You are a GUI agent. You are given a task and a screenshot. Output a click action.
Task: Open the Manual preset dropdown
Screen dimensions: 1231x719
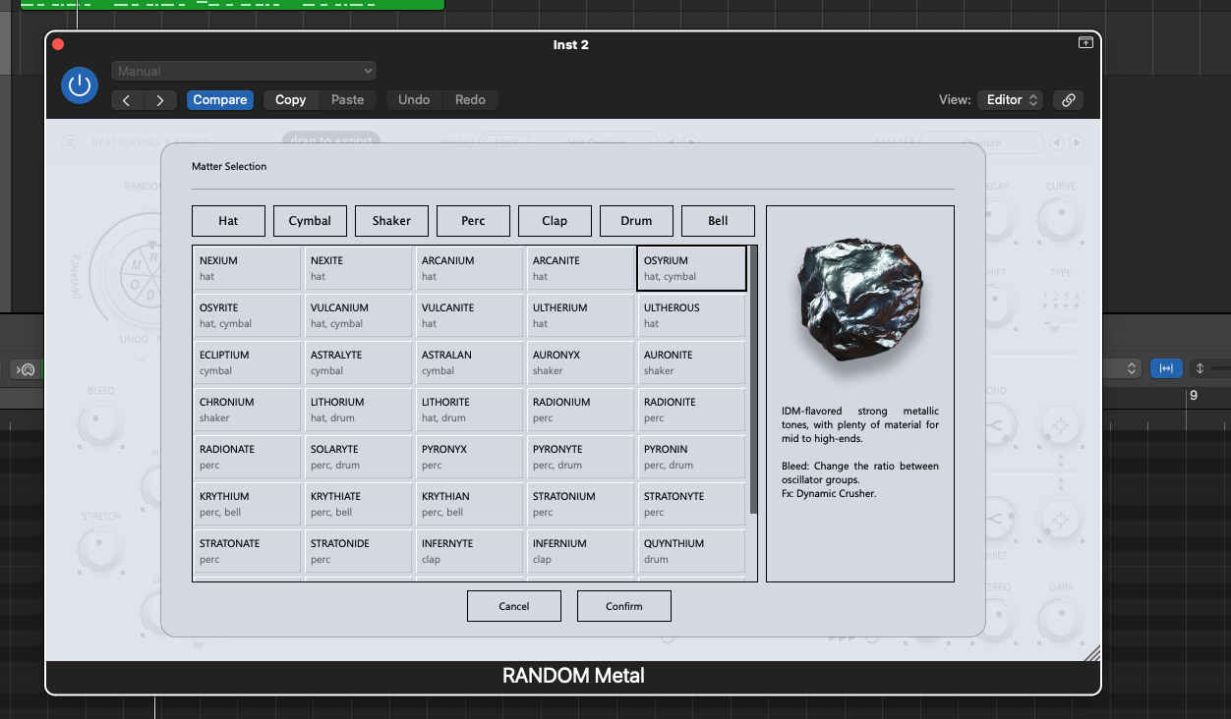click(x=244, y=71)
